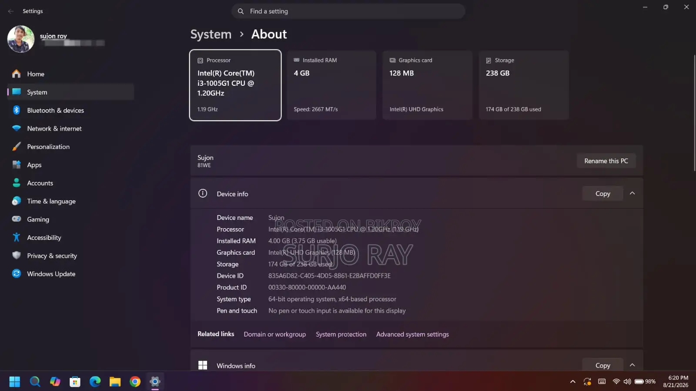Image resolution: width=696 pixels, height=391 pixels.
Task: Click the Device info circle icon
Action: (x=203, y=193)
